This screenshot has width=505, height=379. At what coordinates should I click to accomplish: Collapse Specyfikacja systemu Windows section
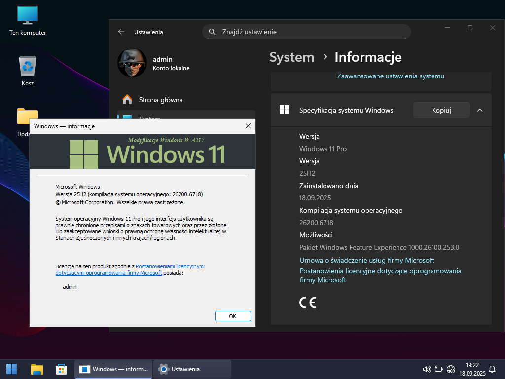pyautogui.click(x=480, y=110)
